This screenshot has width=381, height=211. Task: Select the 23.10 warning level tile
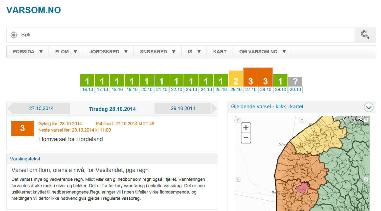pyautogui.click(x=191, y=83)
